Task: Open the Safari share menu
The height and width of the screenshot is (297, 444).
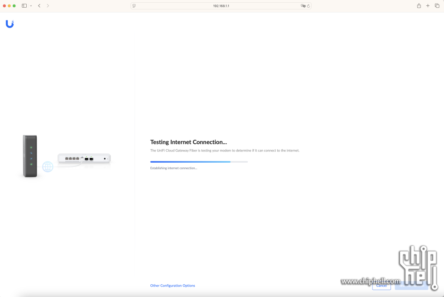Action: pos(419,6)
